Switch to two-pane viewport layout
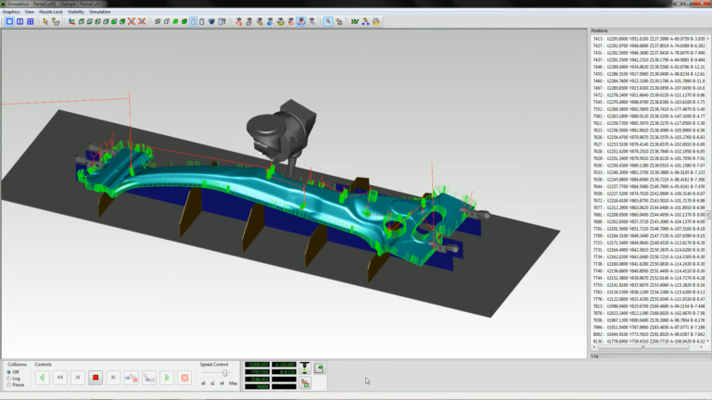 tap(20, 21)
